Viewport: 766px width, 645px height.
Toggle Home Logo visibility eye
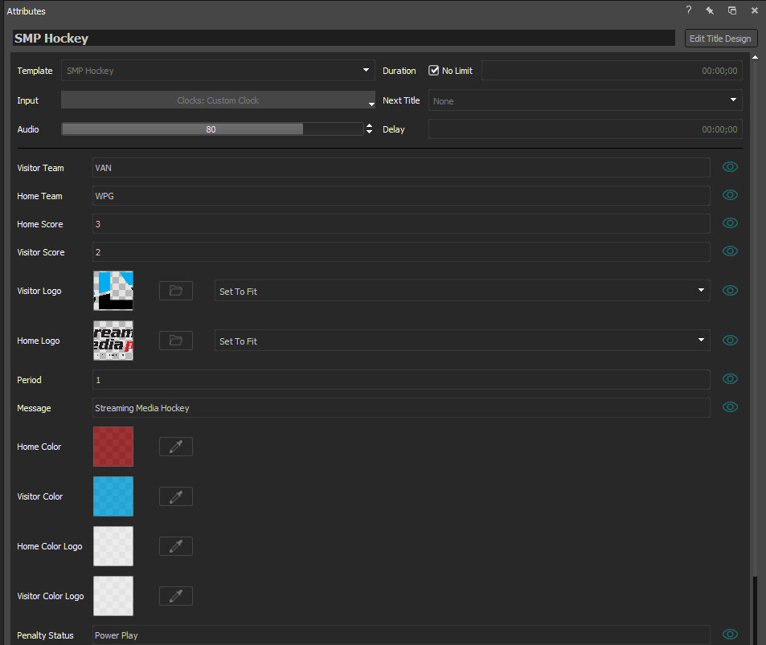click(x=730, y=341)
